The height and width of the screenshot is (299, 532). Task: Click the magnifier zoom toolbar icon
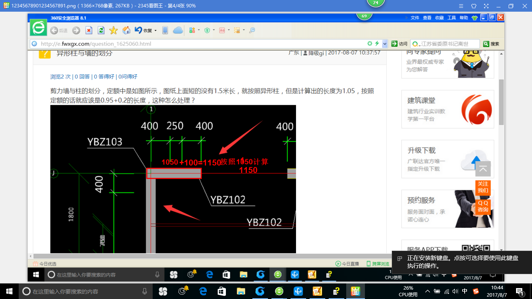click(252, 30)
